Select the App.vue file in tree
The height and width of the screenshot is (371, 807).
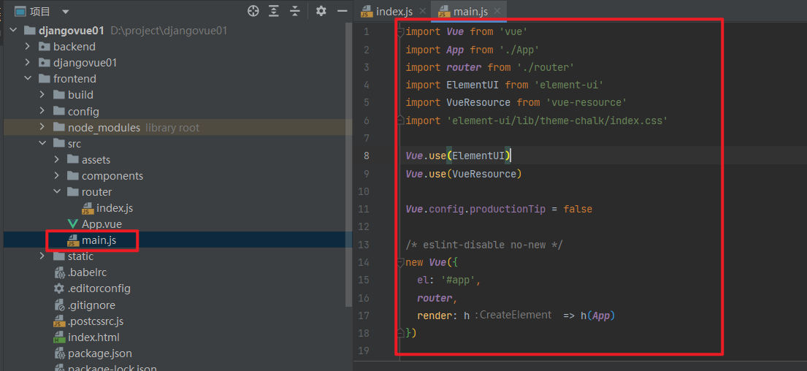[x=102, y=223]
